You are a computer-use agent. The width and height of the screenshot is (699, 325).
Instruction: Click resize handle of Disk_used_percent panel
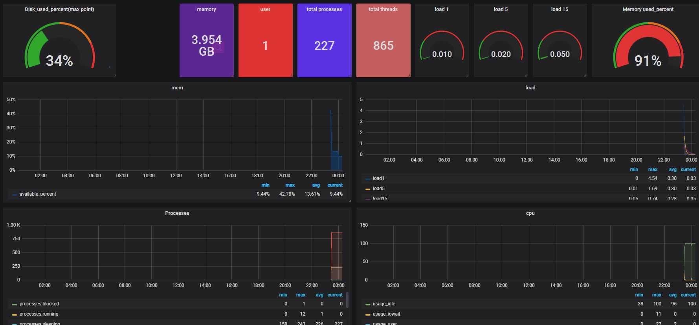click(x=114, y=75)
